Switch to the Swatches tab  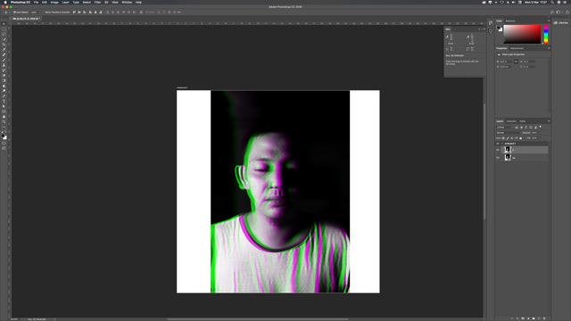coord(510,21)
